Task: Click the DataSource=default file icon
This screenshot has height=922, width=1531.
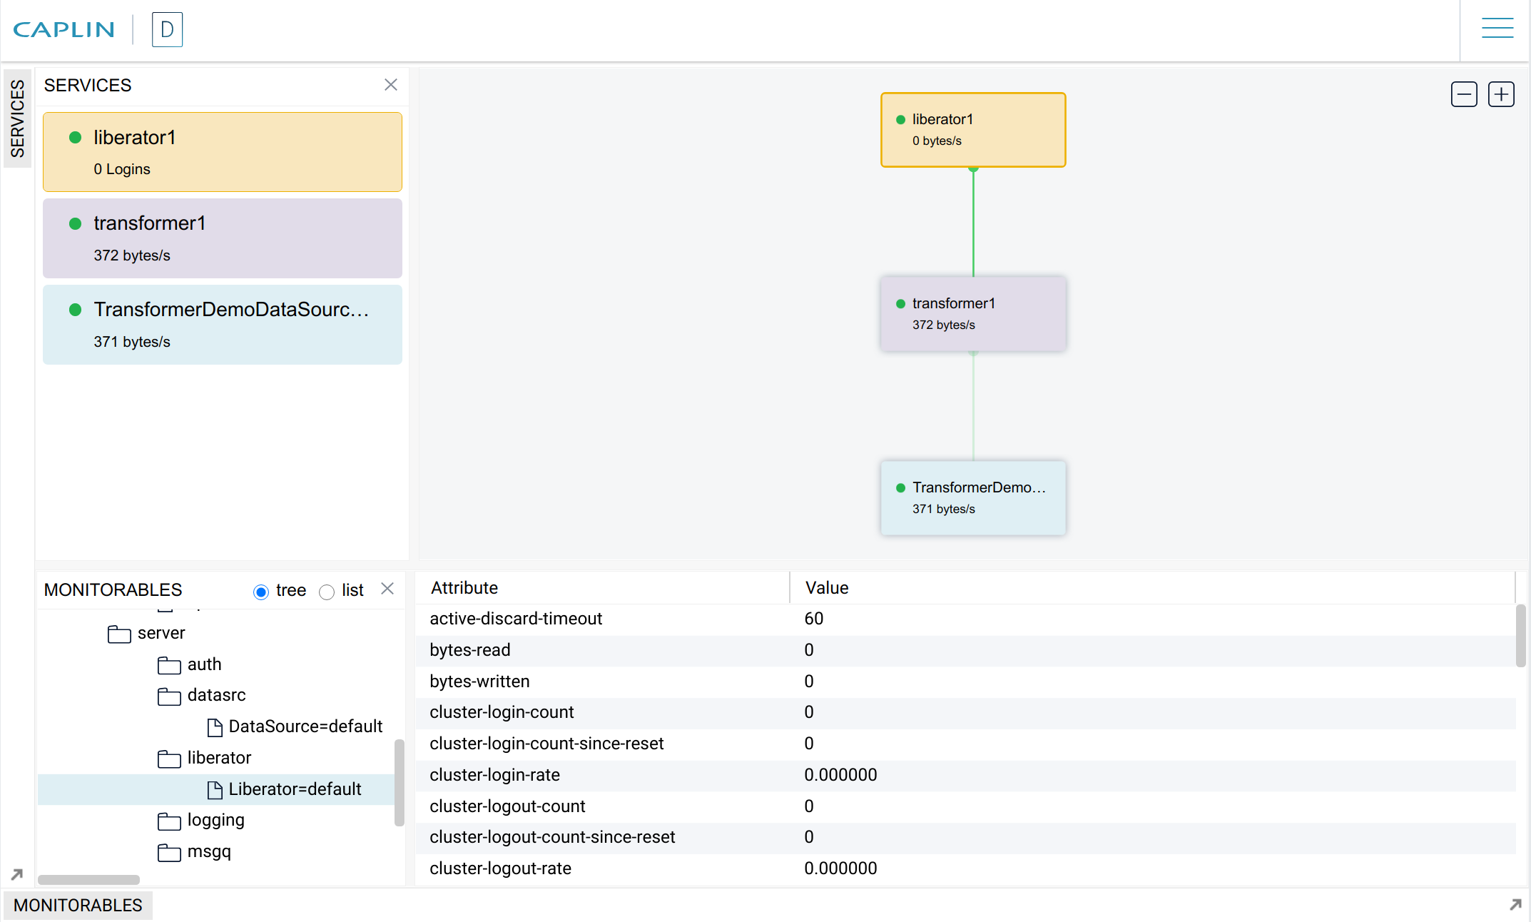Action: tap(215, 727)
